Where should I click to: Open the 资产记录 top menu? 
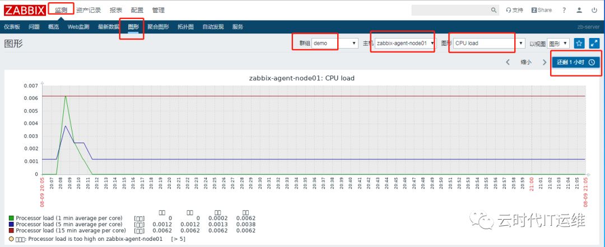tap(89, 11)
